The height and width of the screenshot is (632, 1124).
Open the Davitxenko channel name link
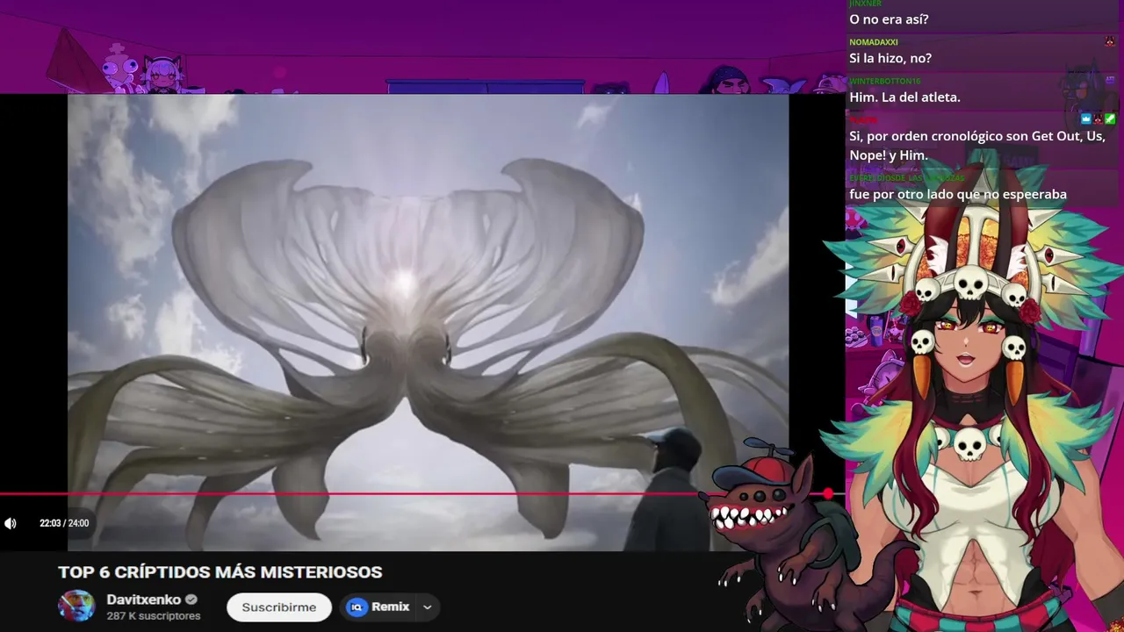143,600
